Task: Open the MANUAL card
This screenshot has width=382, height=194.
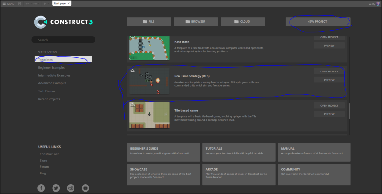Action: (314, 152)
